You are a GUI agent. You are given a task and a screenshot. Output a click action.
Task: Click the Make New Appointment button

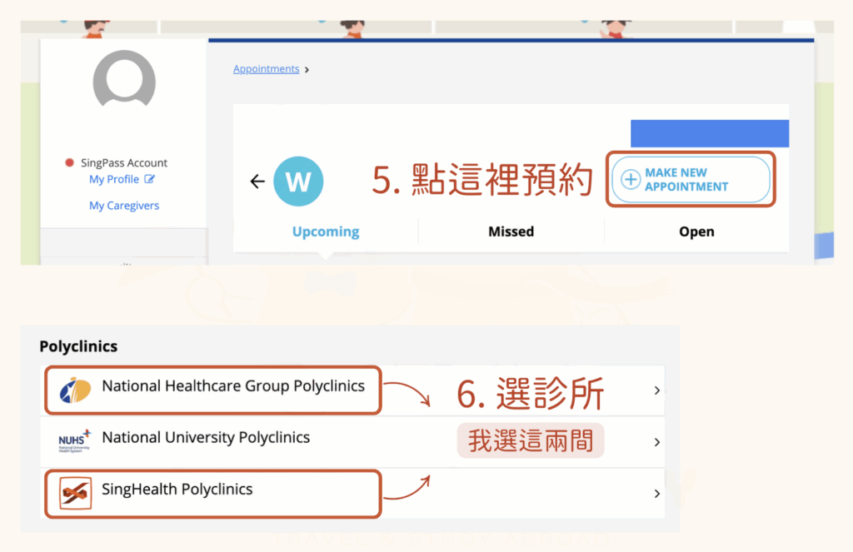click(x=691, y=180)
